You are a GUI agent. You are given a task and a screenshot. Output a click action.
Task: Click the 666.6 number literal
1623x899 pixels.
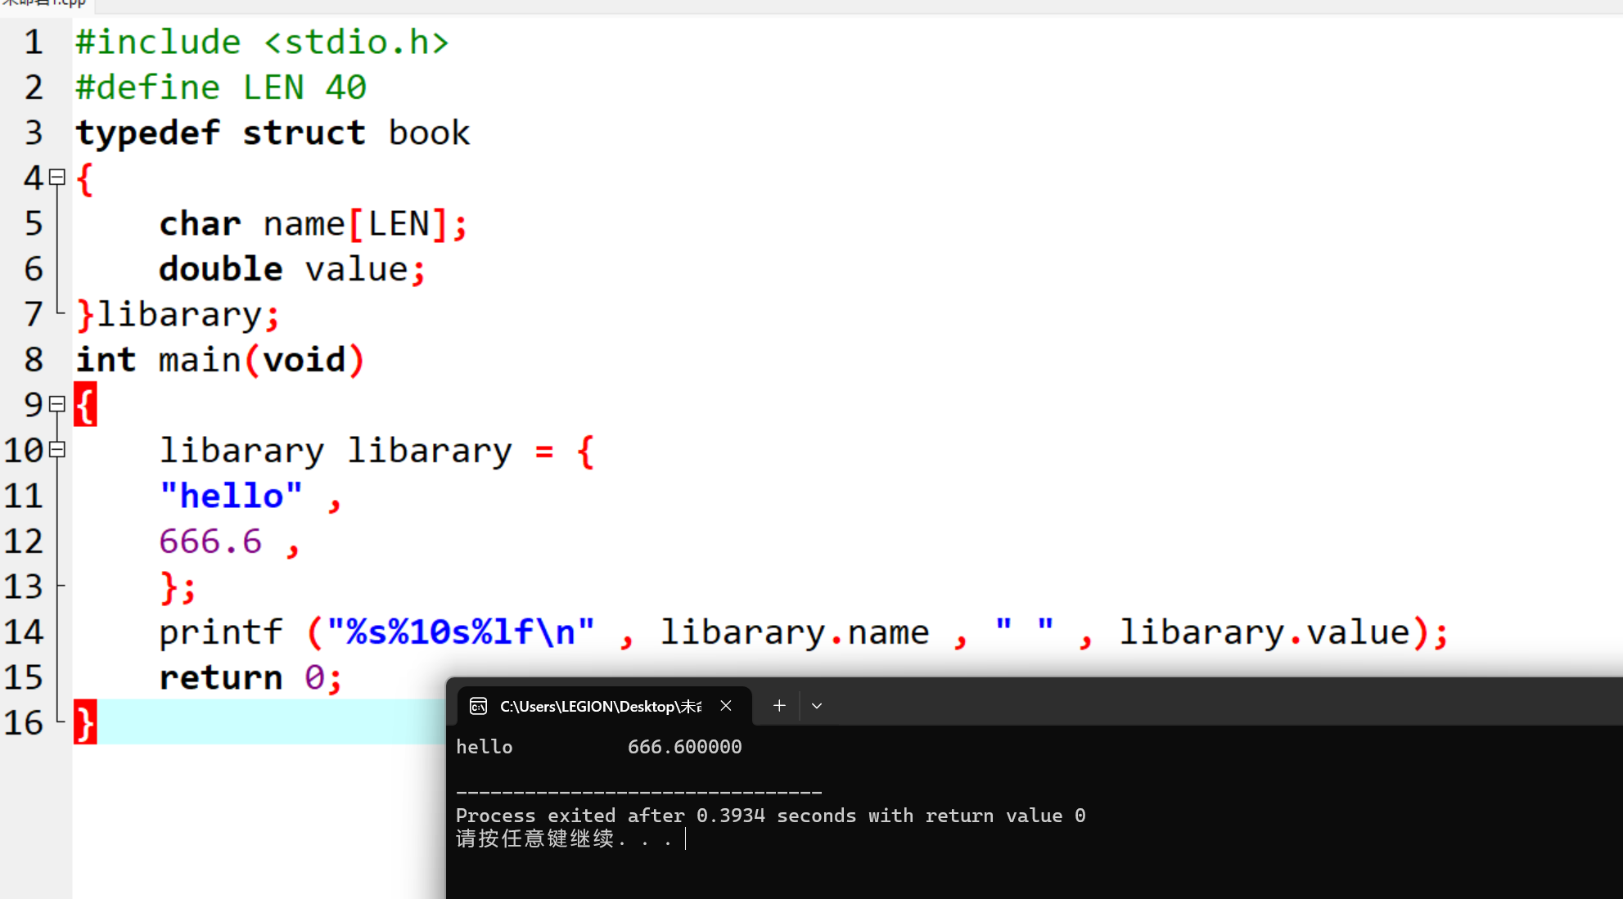click(210, 542)
